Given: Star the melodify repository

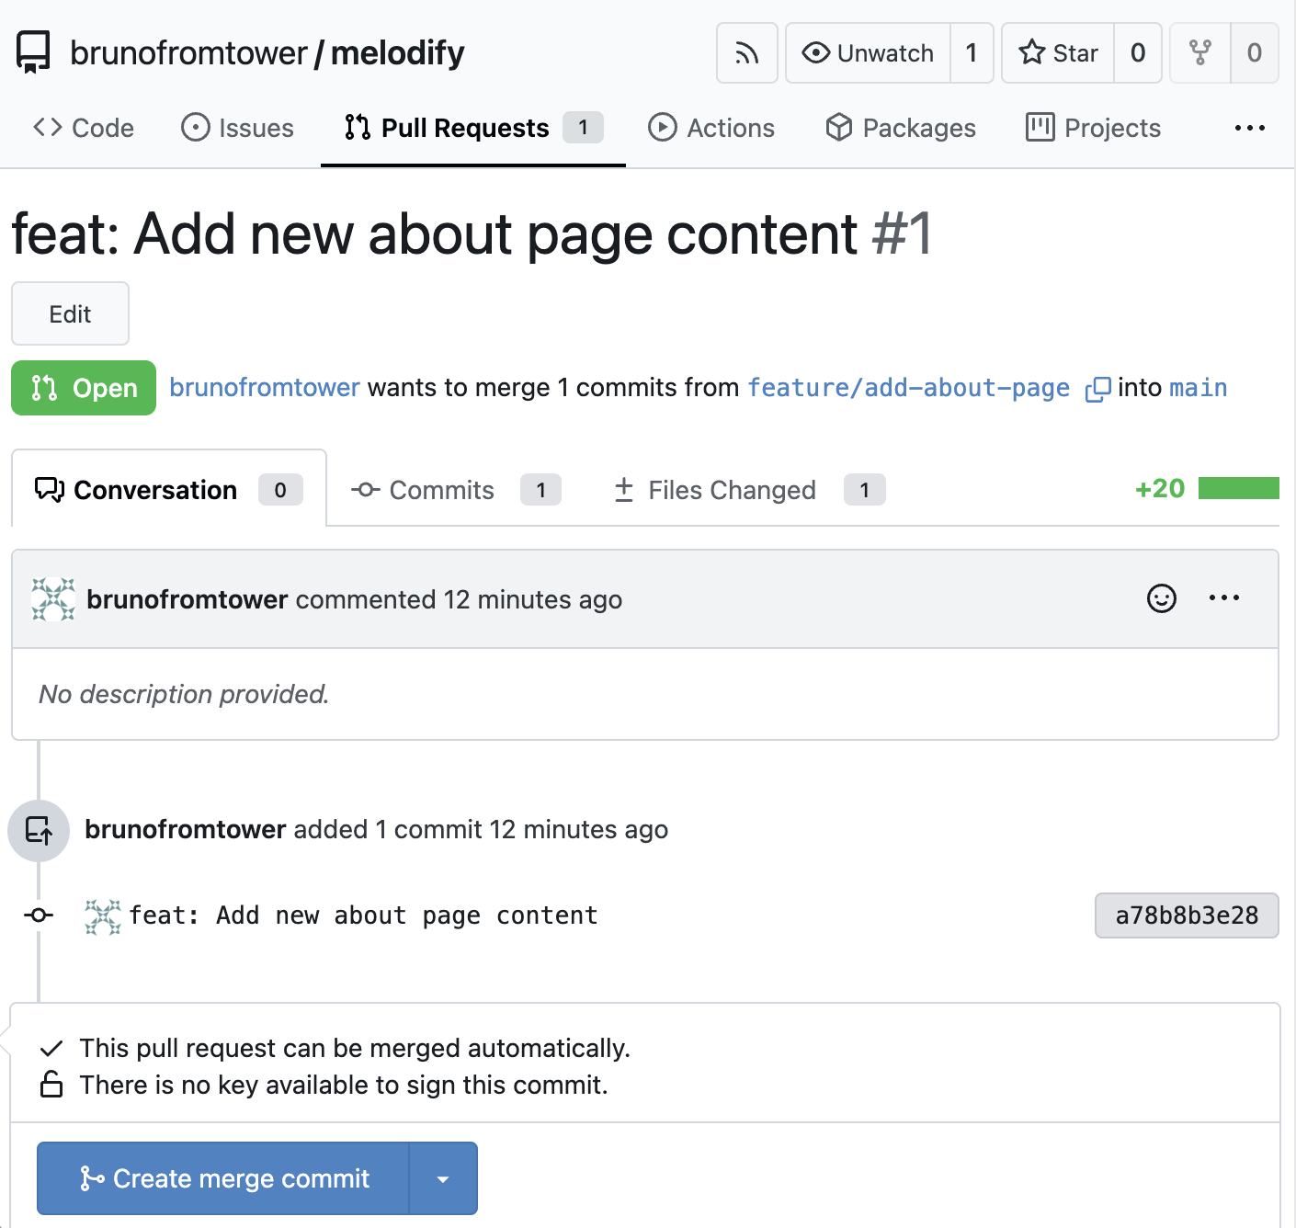Looking at the screenshot, I should [1057, 52].
